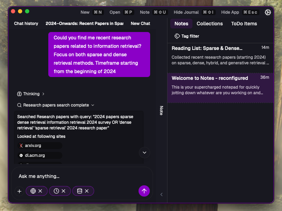The image size is (282, 211).
Task: Click the searched query text block
Action: pos(75,122)
